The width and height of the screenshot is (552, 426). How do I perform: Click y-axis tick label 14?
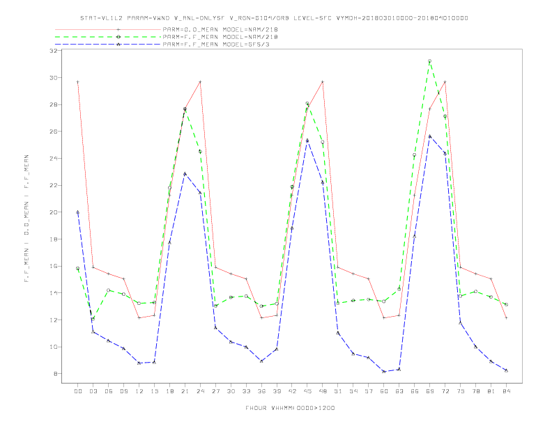point(54,293)
